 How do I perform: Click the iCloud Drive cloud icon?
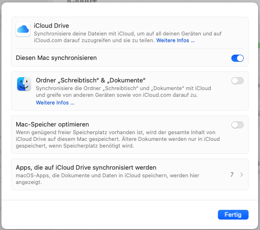23,29
